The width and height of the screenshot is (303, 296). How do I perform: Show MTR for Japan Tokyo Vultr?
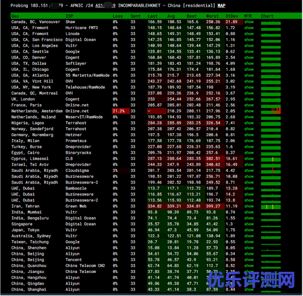[x=249, y=230]
